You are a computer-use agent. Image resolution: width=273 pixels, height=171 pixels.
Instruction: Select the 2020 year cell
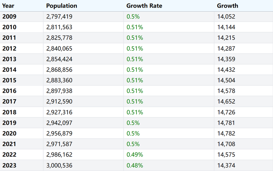(9, 133)
